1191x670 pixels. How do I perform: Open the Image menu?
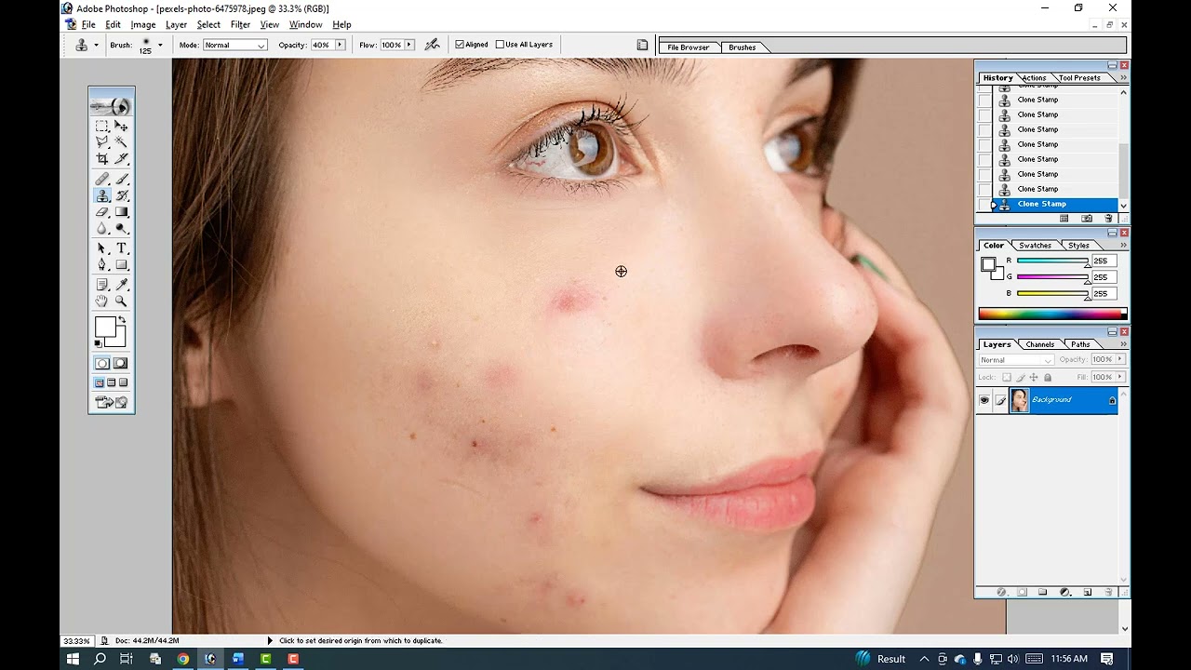pos(143,25)
